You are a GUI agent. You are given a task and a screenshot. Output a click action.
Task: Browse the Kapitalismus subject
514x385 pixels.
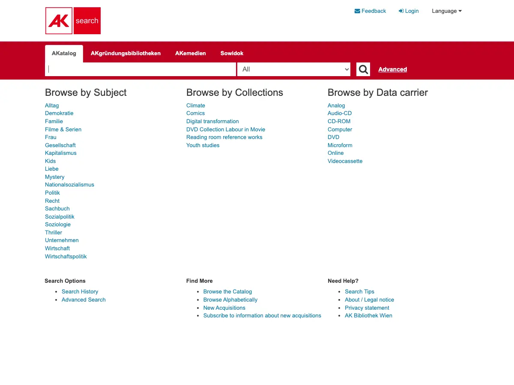61,153
